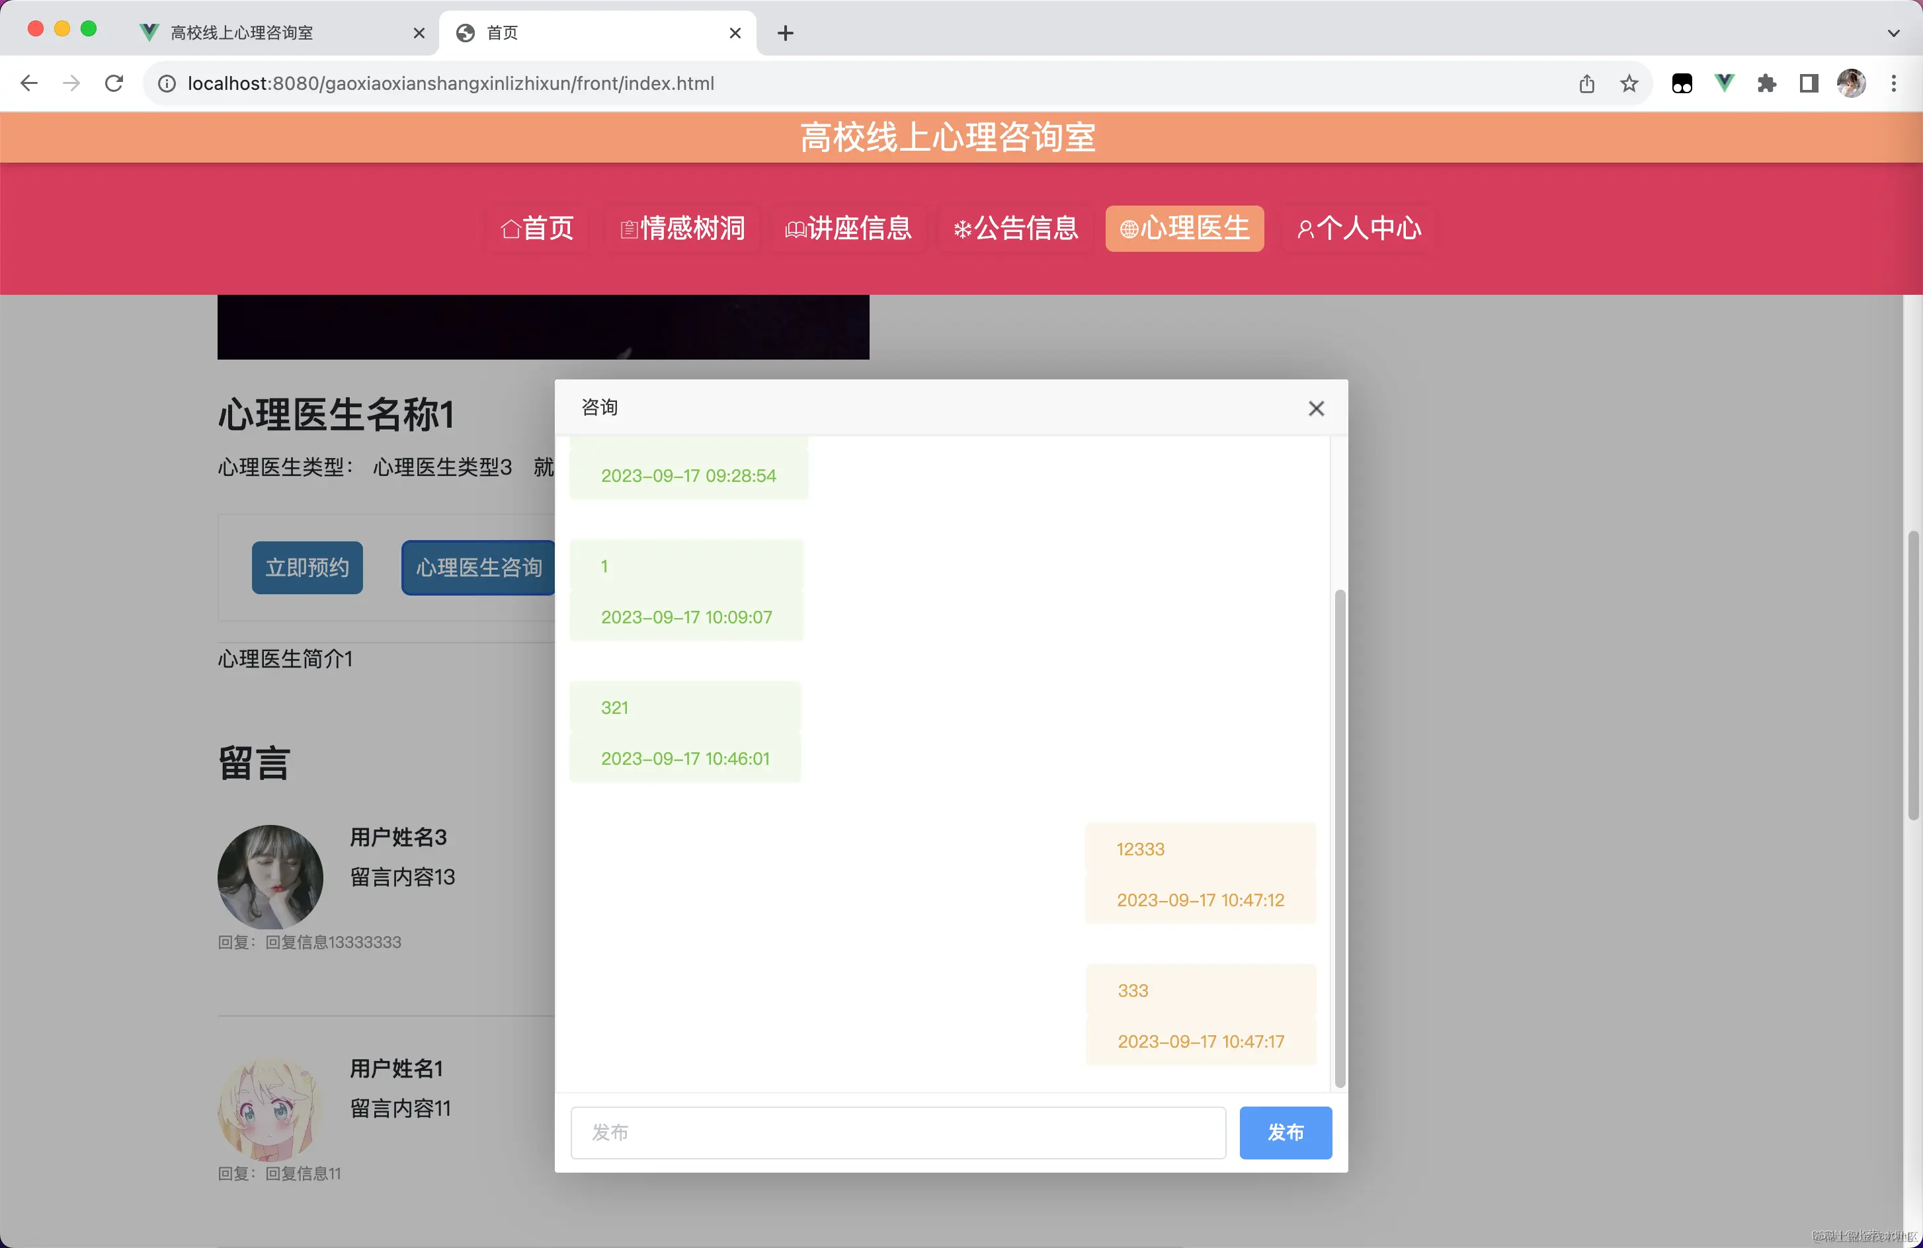The image size is (1923, 1248).
Task: Select the 情感树洞 clipboard icon
Action: pos(629,229)
